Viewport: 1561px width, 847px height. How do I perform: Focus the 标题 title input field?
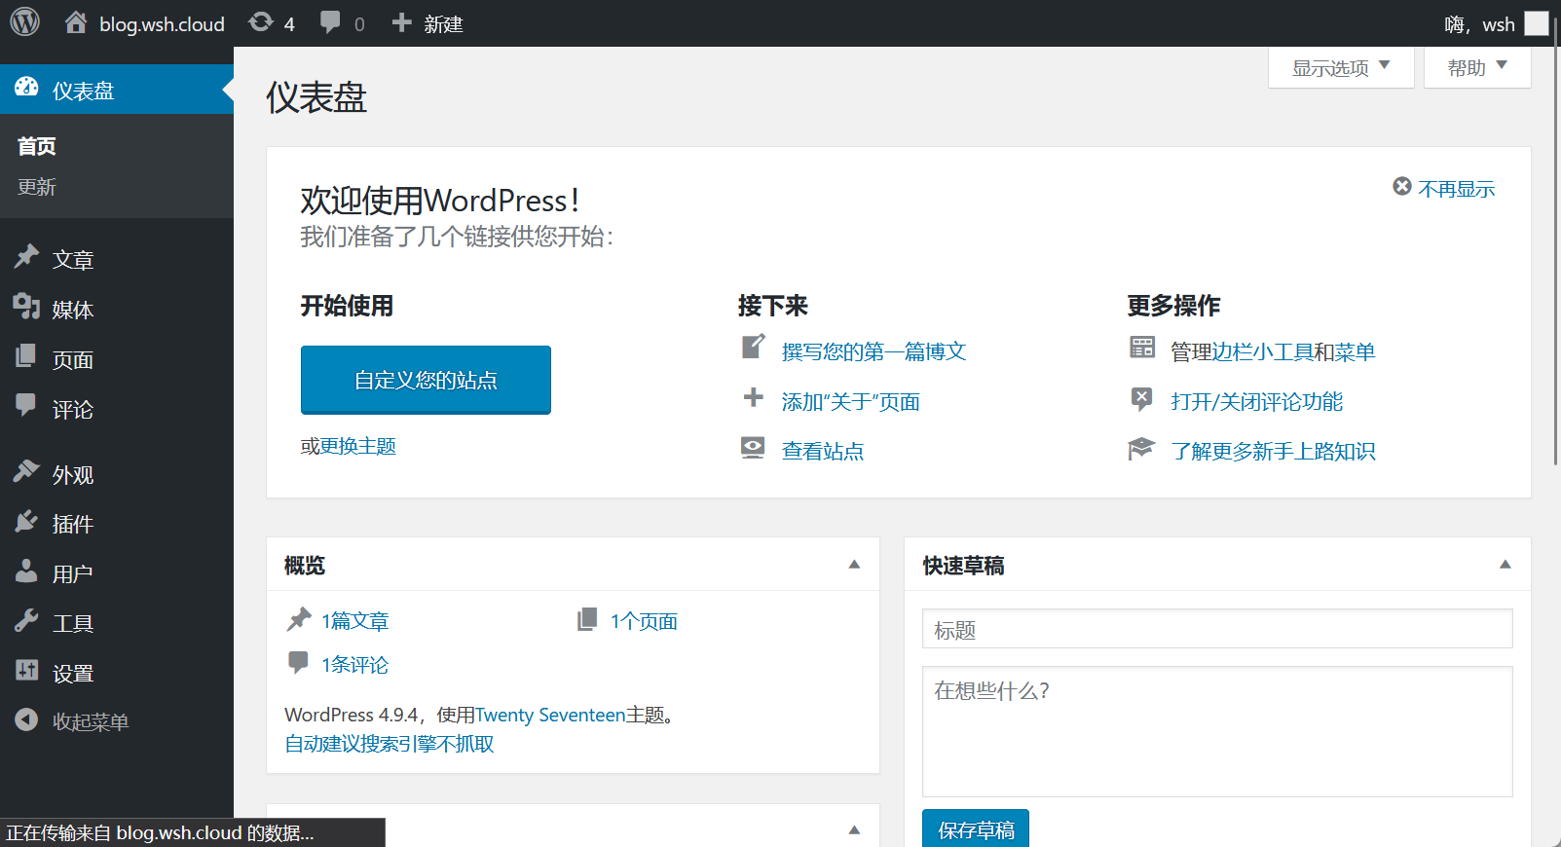[1217, 629]
